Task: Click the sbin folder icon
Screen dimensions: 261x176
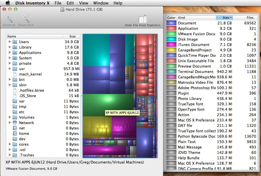Action: tap(15, 85)
